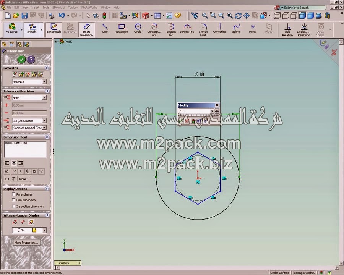Create a new document with New icon
The image size is (344, 275).
tap(8, 16)
